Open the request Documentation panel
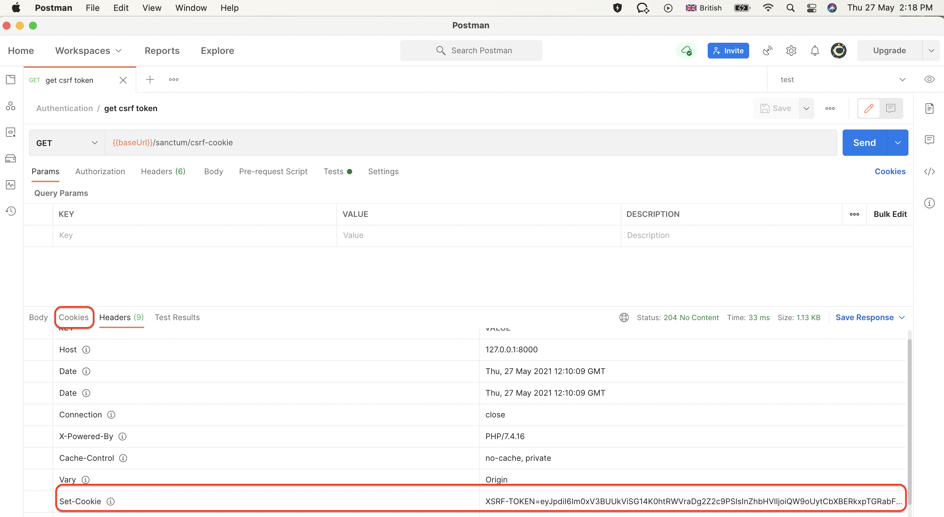This screenshot has width=944, height=517. [x=930, y=108]
